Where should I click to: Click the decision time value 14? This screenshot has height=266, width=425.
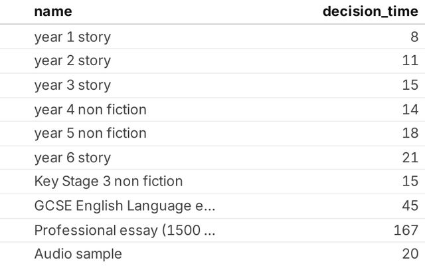point(410,109)
